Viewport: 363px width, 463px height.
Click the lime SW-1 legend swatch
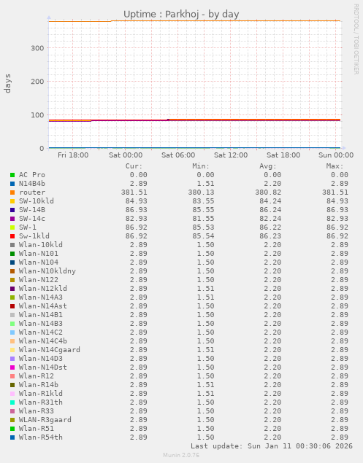[x=12, y=227]
